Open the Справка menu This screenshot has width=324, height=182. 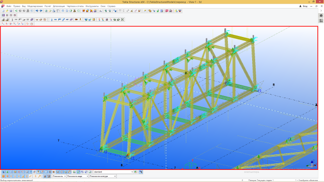[111, 6]
